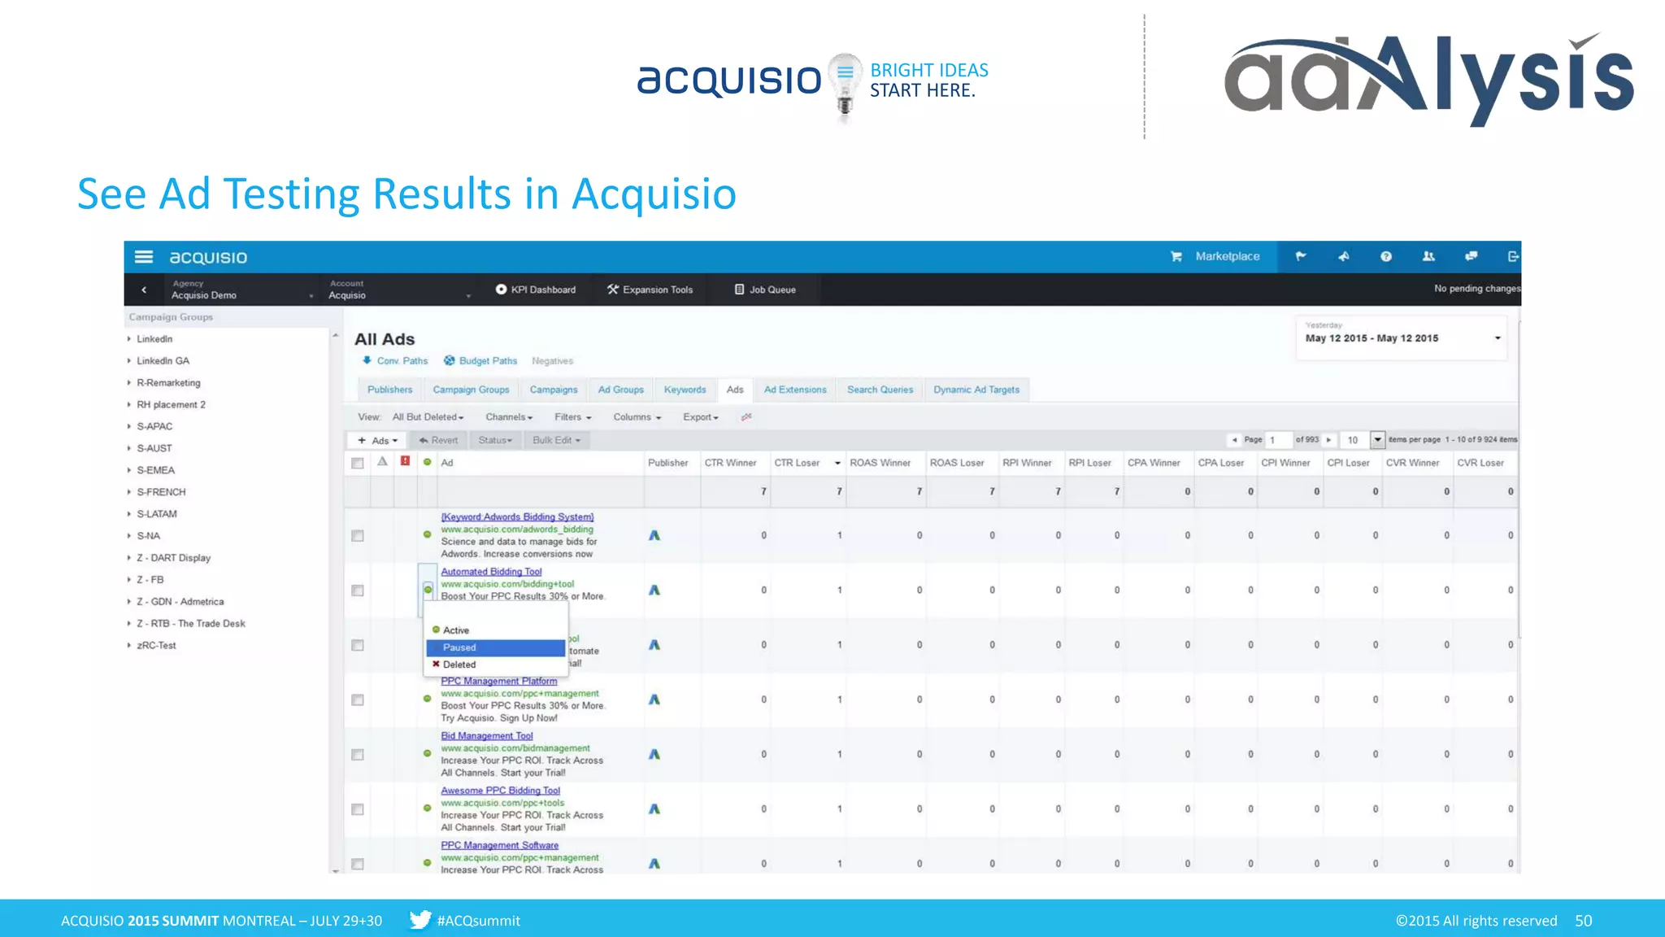
Task: Select Active in status menu
Action: point(495,630)
